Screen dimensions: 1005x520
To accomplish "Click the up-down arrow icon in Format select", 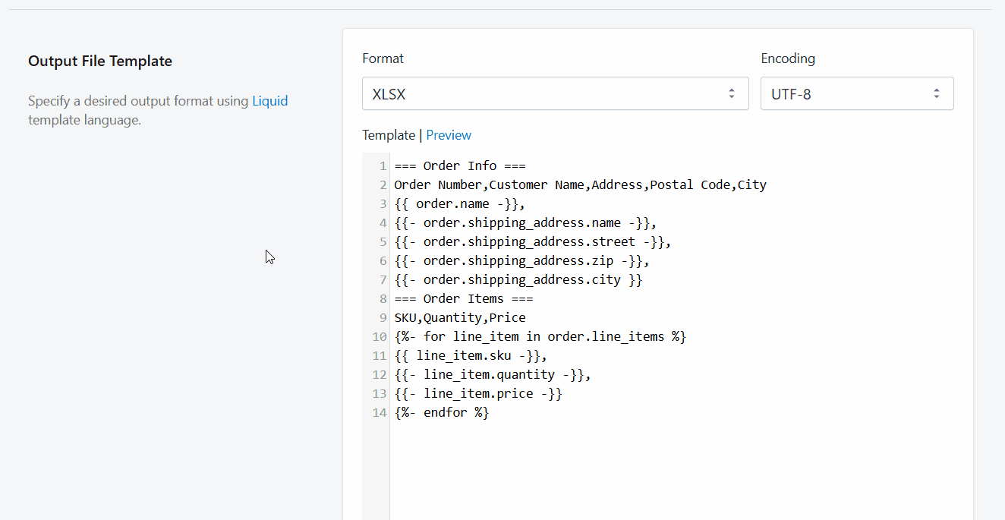I will pos(731,93).
